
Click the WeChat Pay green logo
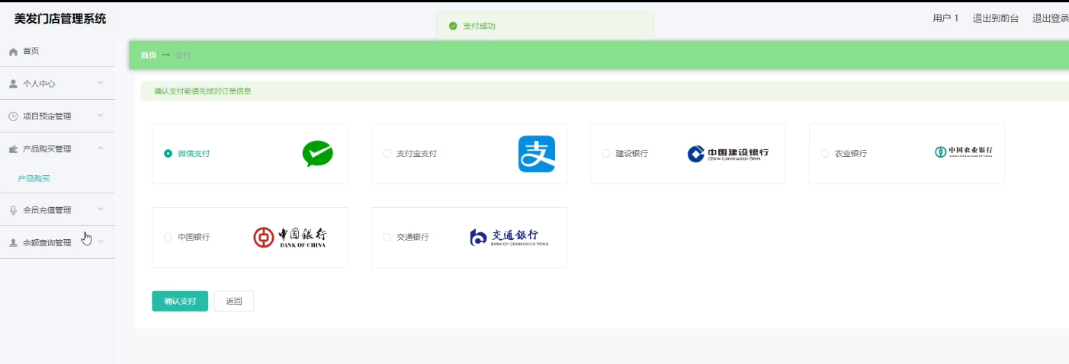click(317, 154)
